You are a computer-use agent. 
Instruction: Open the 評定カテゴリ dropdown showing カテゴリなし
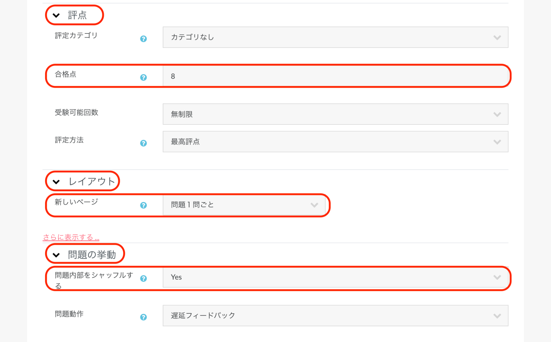tap(335, 37)
